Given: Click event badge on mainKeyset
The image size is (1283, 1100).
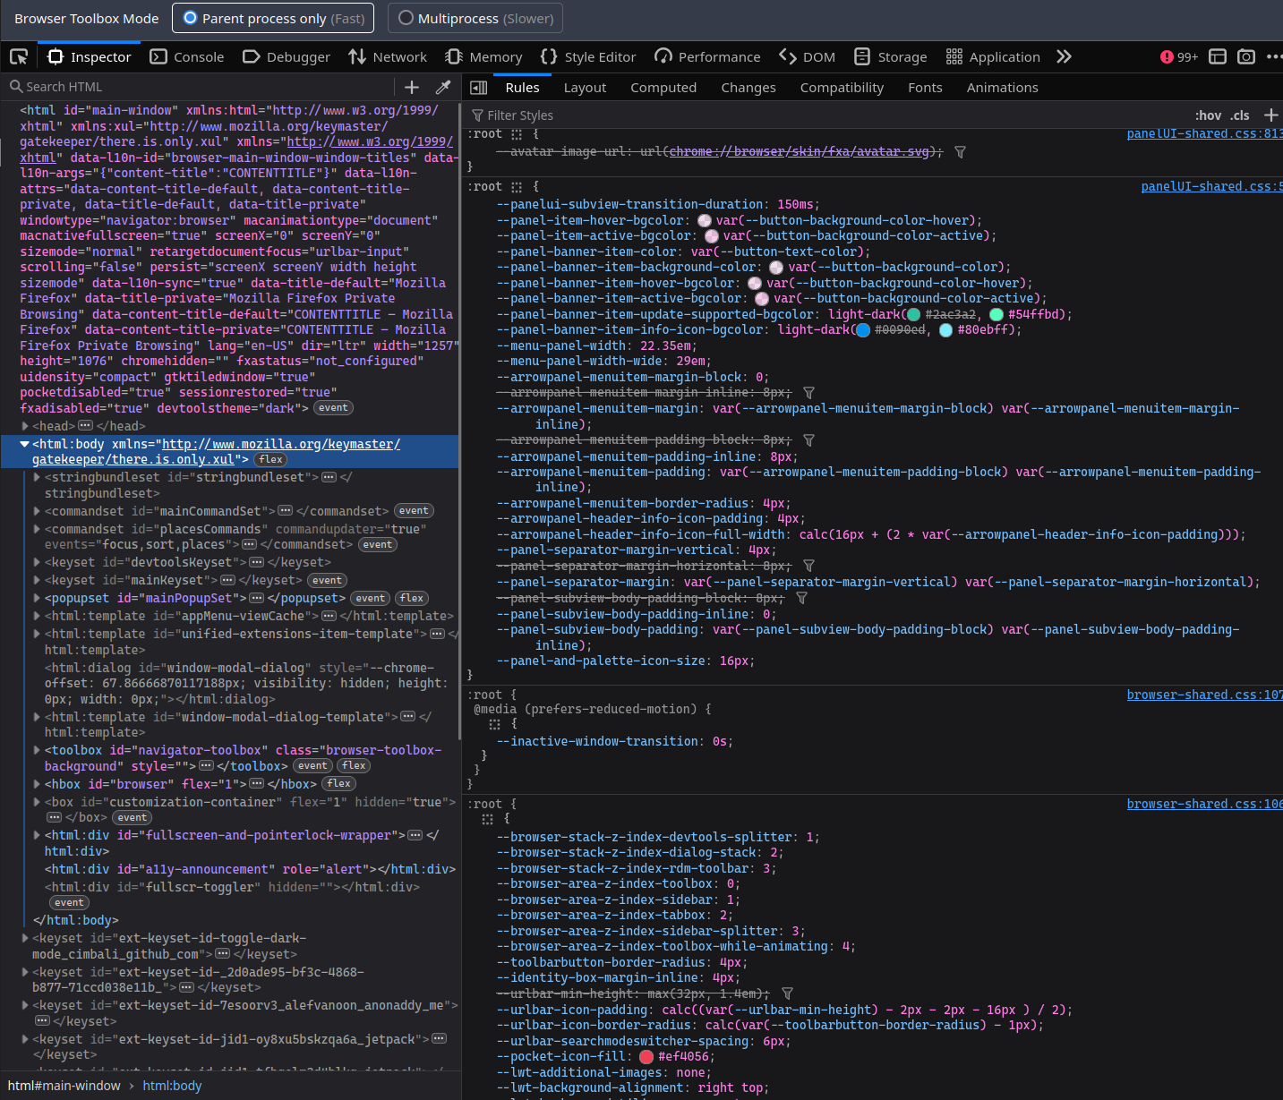Looking at the screenshot, I should click(x=327, y=580).
